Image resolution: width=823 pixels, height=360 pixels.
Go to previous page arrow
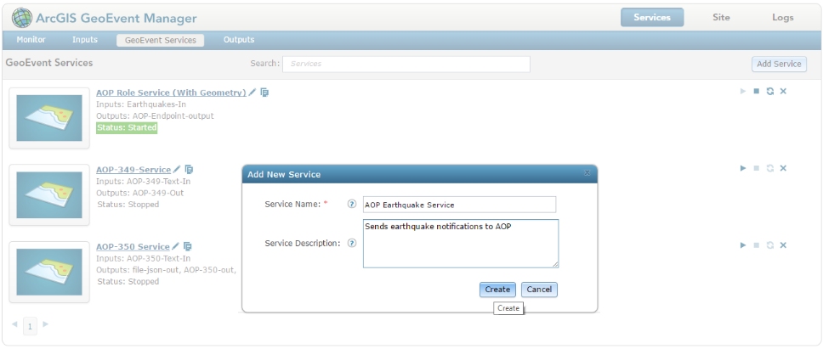pos(14,324)
